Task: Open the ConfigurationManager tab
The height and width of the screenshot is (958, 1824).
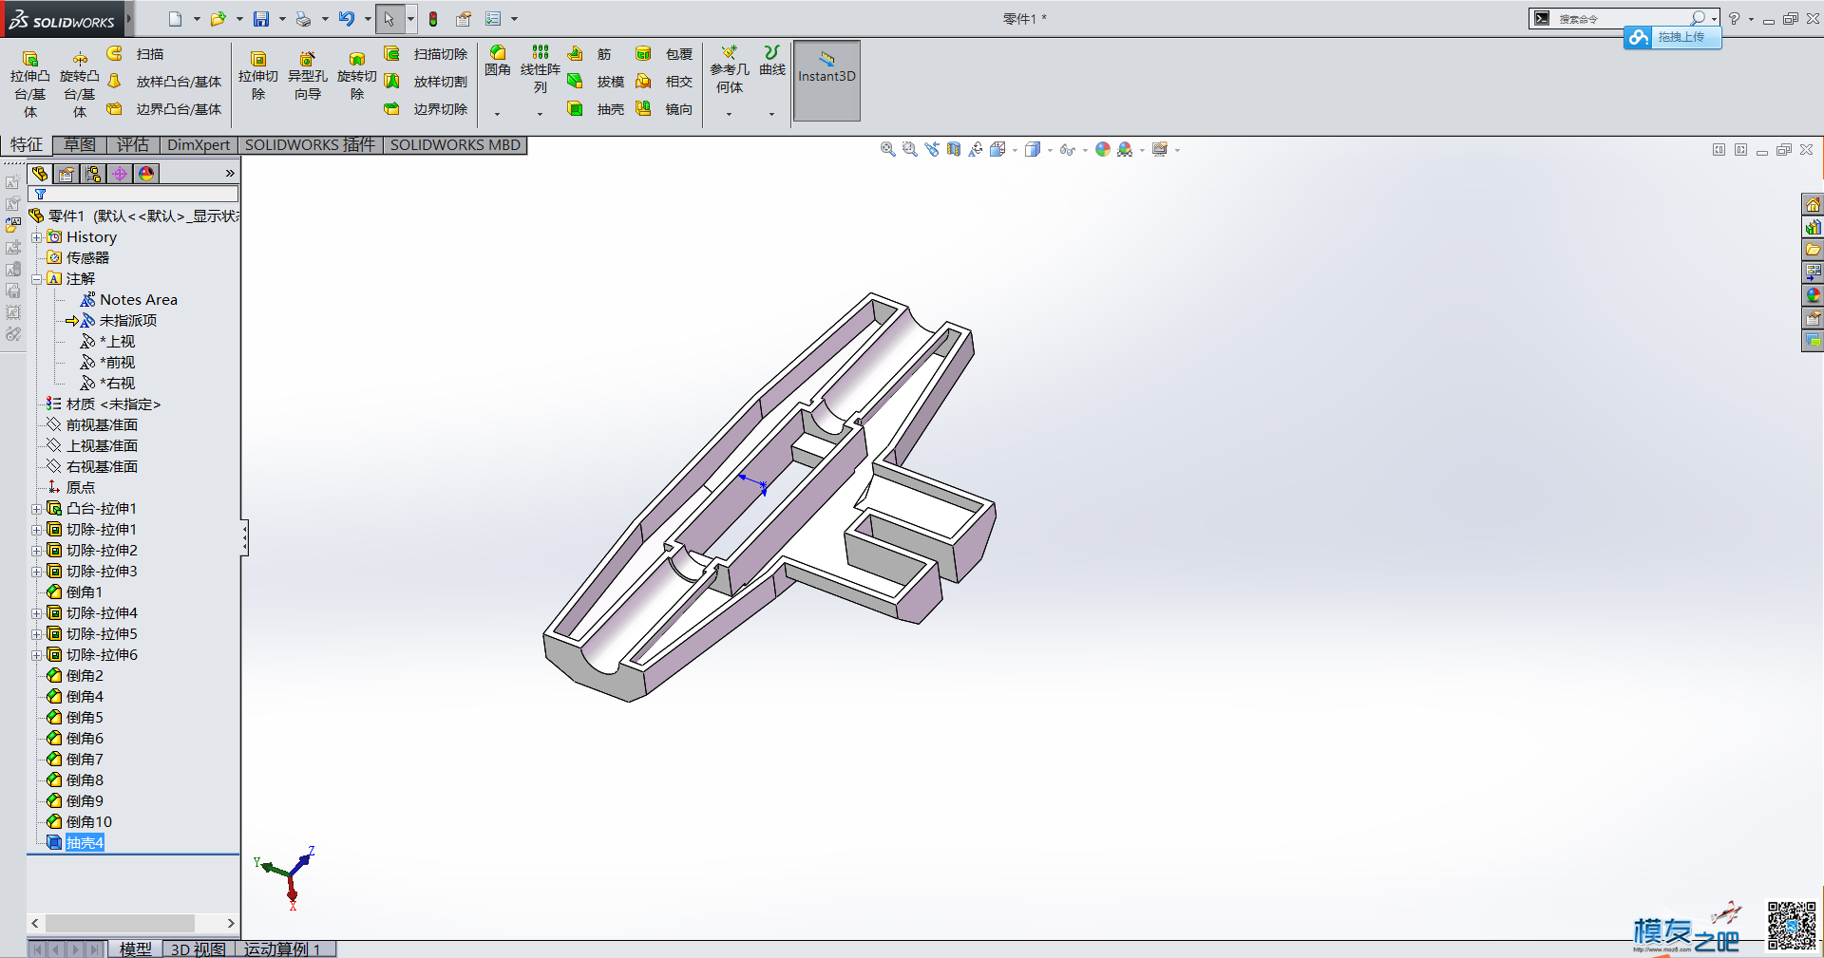Action: coord(93,174)
